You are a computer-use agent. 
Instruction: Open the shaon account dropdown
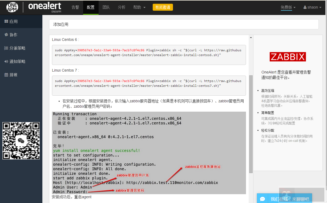pyautogui.click(x=312, y=7)
